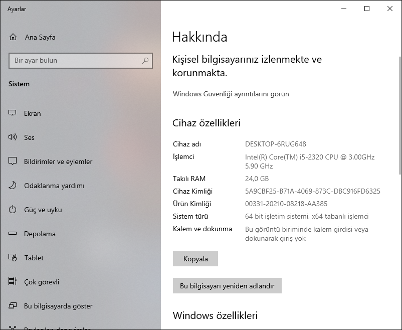
Task: Click the Windows özellikleri heading
Action: [x=215, y=315]
